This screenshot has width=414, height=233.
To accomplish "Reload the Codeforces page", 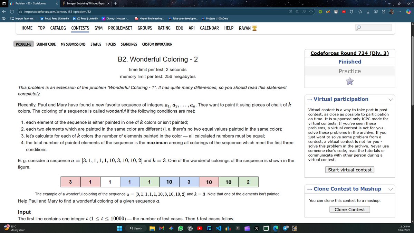I will (12, 12).
